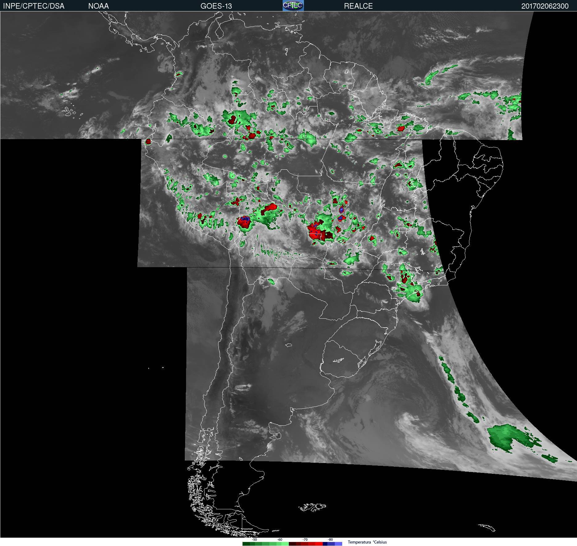Click the GOES-13 satellite label
The width and height of the screenshot is (577, 546).
pos(216,6)
